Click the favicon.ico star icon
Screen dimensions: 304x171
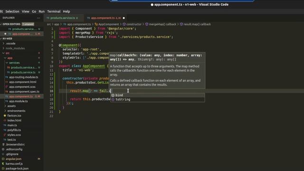tap(5, 115)
